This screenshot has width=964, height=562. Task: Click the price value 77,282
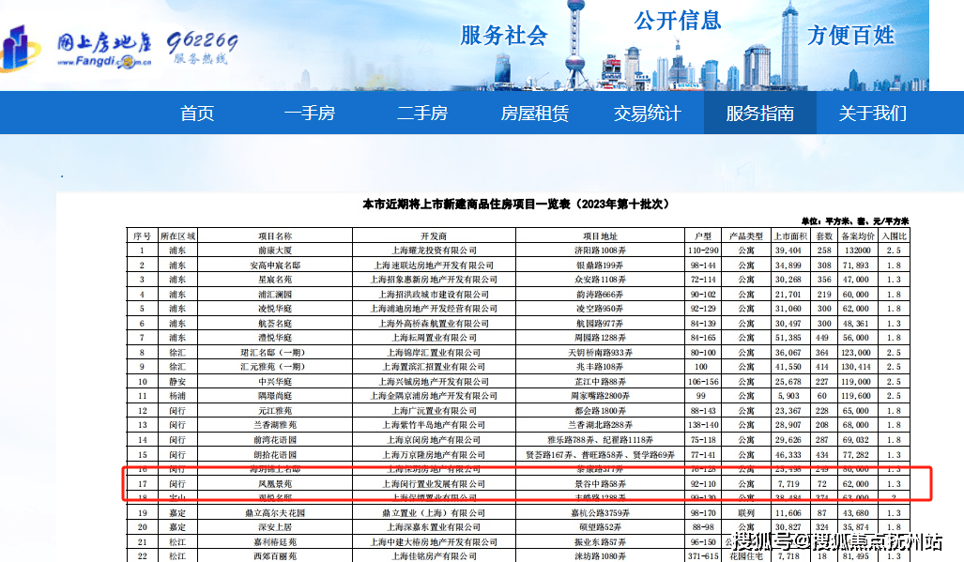point(856,455)
